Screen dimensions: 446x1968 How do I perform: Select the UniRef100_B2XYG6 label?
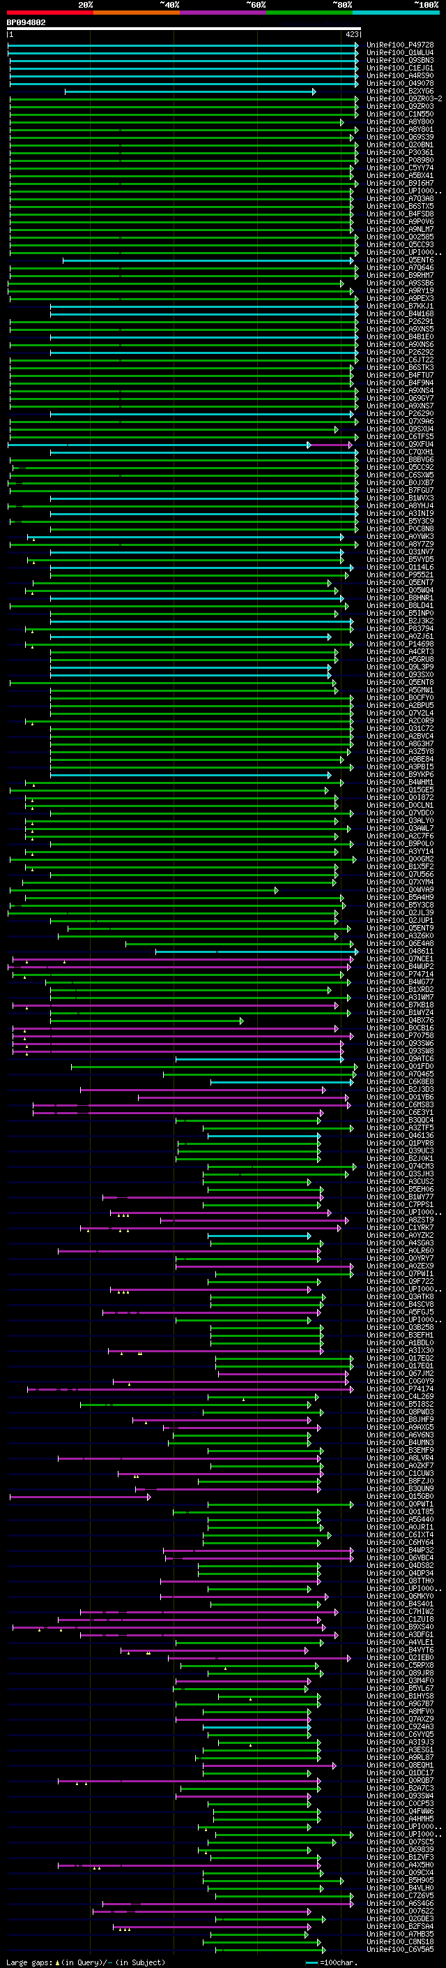pos(400,91)
